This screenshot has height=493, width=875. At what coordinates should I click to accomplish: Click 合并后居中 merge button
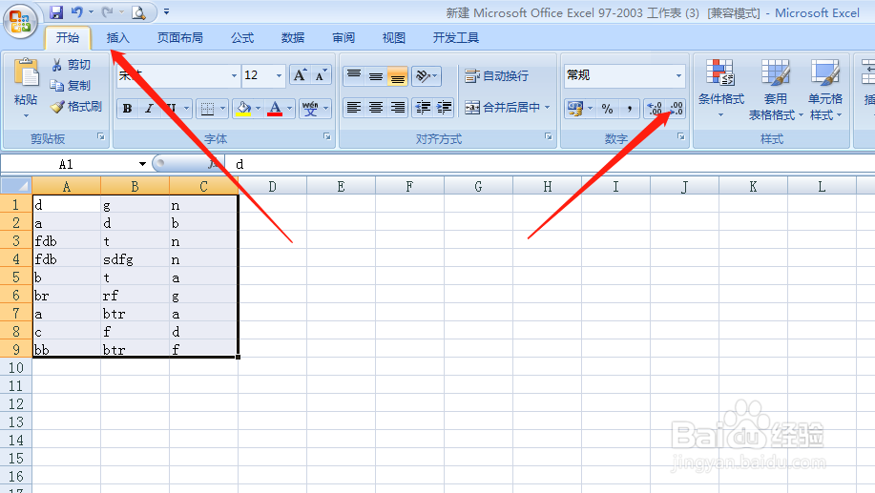coord(502,107)
